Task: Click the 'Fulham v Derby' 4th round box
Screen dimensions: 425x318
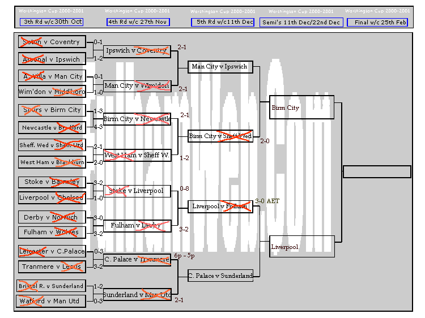Action: (137, 226)
